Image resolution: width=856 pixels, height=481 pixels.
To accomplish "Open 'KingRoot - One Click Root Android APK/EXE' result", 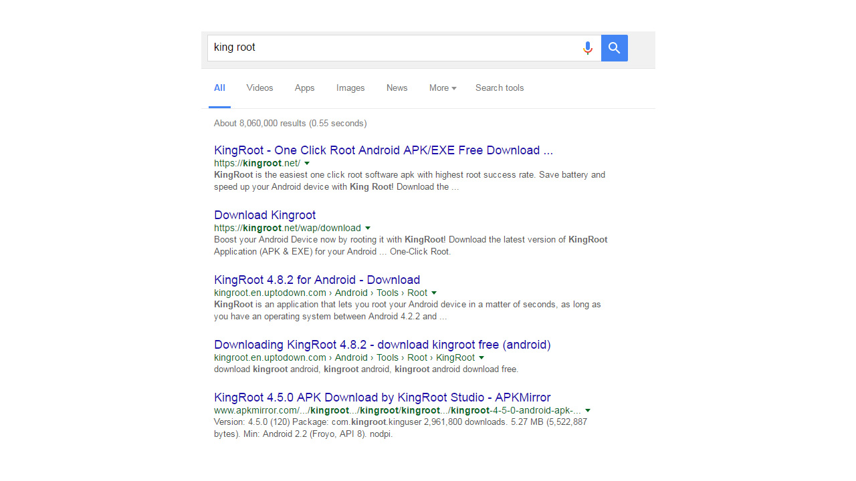I will pos(383,150).
